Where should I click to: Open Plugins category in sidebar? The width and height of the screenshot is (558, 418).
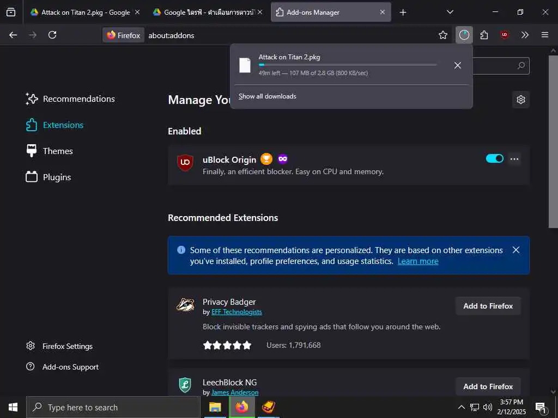coord(48,177)
